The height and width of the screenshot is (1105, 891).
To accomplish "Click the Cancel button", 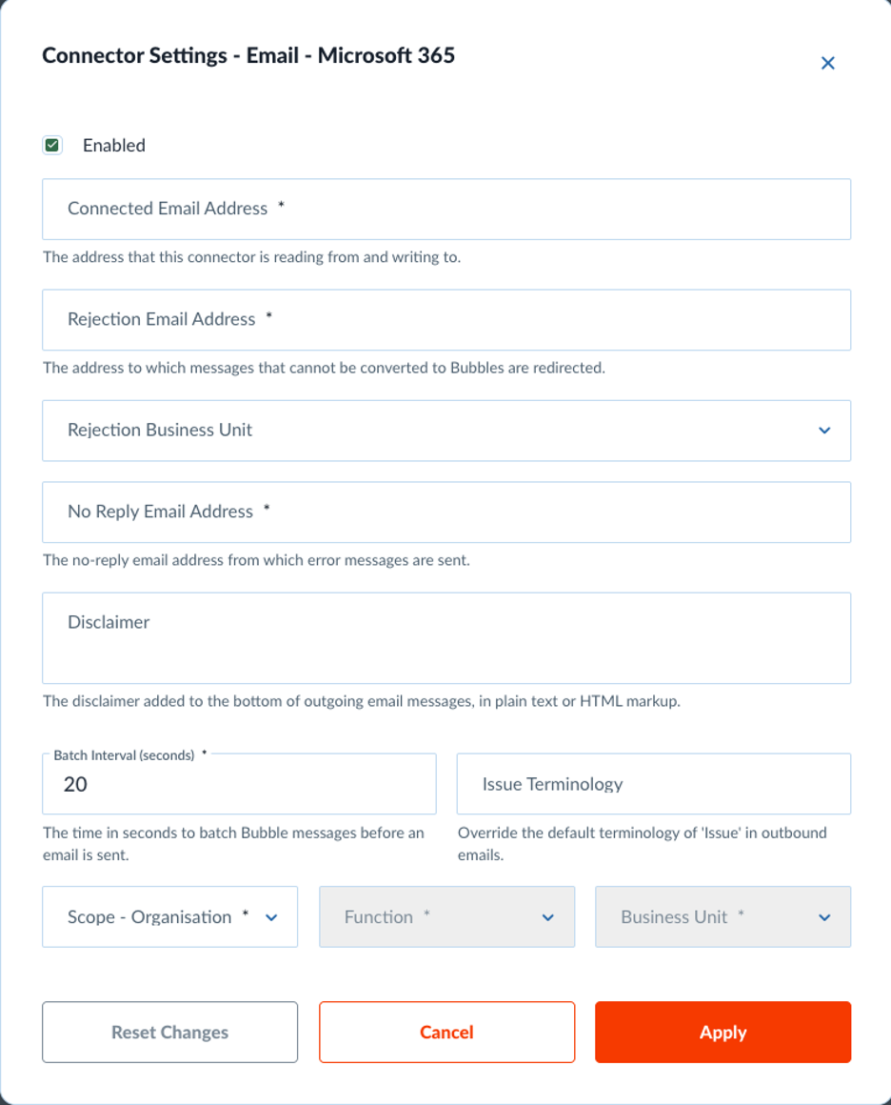I will (446, 1033).
